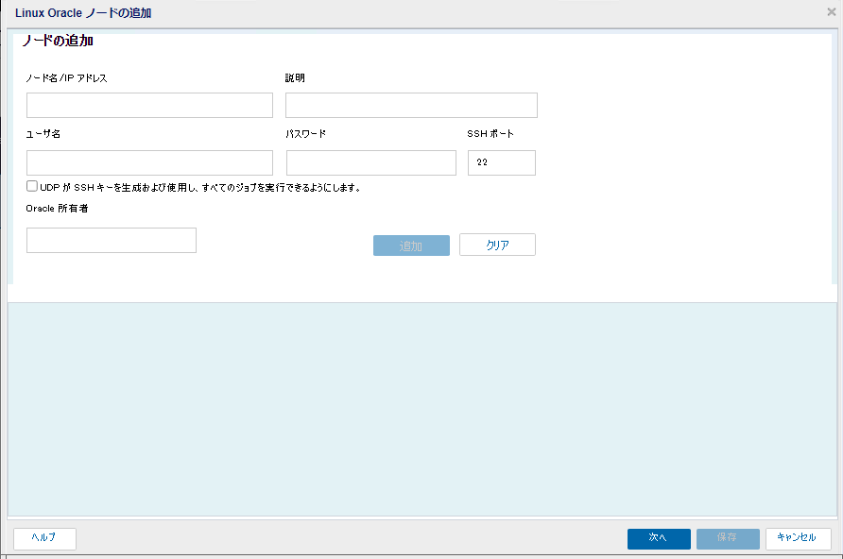843x559 pixels.
Task: Proceed with the 次へ button
Action: [x=659, y=538]
